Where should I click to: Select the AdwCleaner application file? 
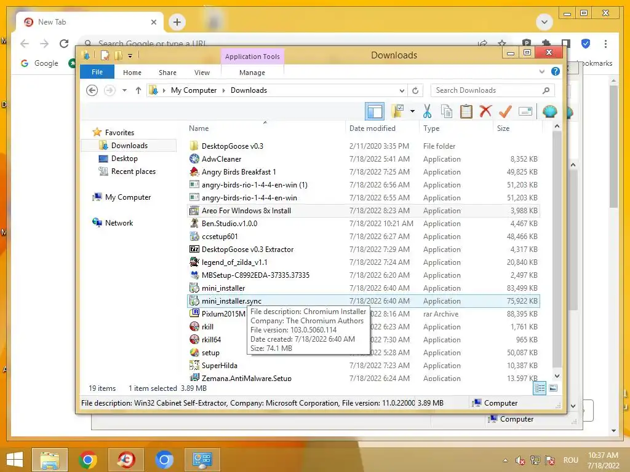tap(364, 159)
